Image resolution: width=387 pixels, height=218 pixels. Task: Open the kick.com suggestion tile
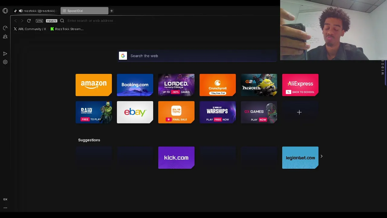pos(176,158)
